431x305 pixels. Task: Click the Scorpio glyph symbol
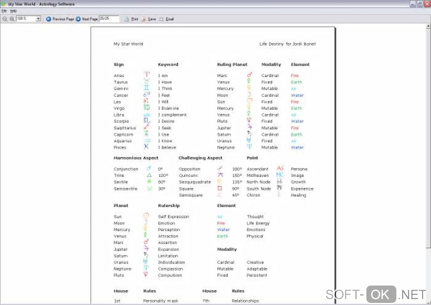tap(147, 121)
